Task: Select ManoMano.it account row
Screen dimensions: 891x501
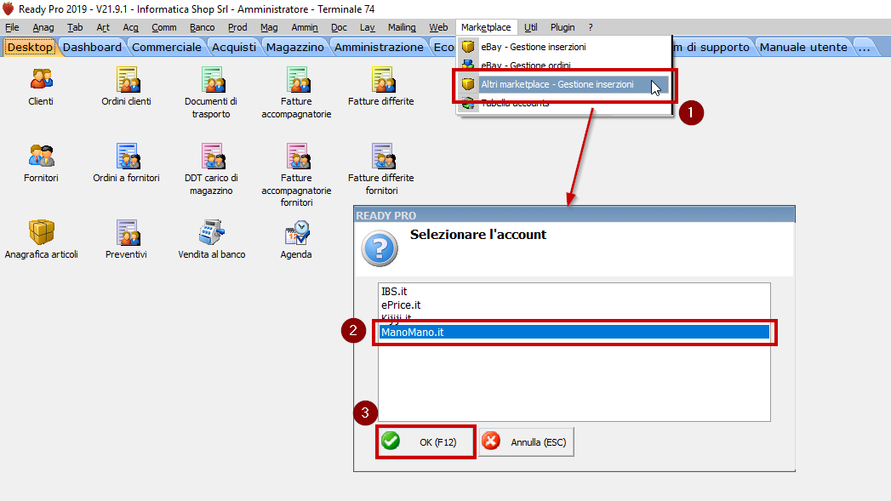Action: (574, 333)
